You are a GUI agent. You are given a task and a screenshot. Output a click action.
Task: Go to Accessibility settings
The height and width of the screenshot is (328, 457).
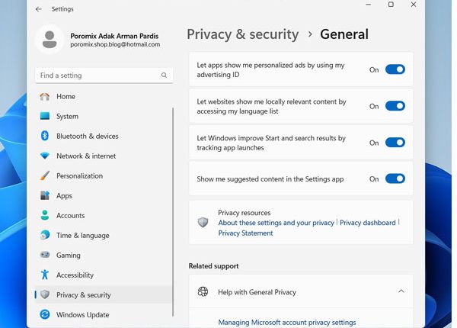click(x=104, y=275)
